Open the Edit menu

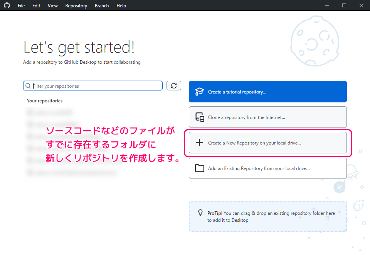[36, 6]
